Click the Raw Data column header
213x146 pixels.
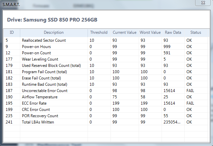(173, 32)
